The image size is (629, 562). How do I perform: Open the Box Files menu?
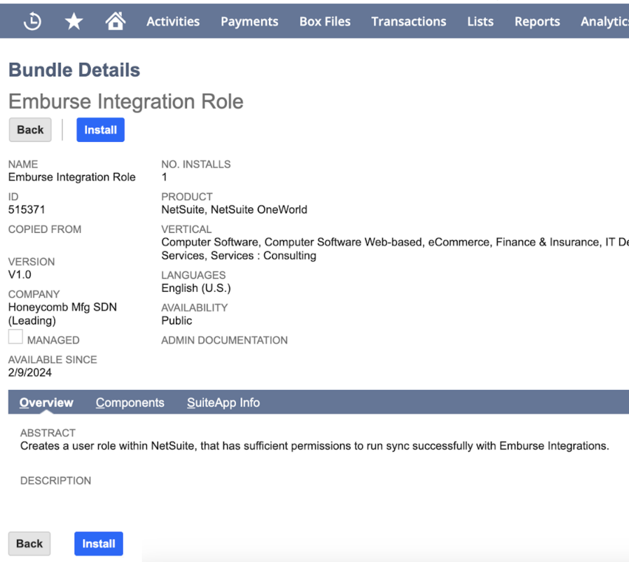[x=325, y=21]
